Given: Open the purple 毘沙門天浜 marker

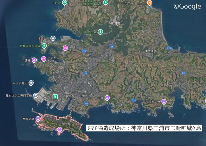Looking at the screenshot, I should [x=164, y=102].
